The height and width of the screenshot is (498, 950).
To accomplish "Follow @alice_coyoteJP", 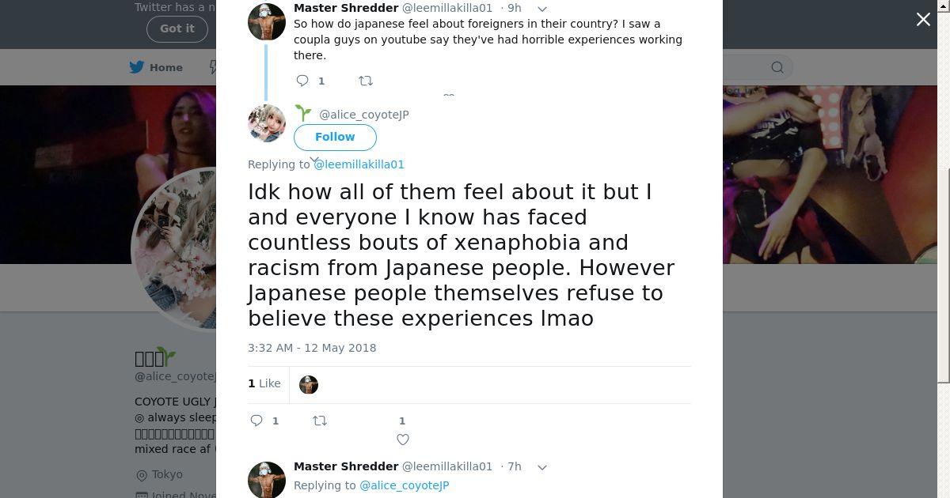I will [335, 137].
